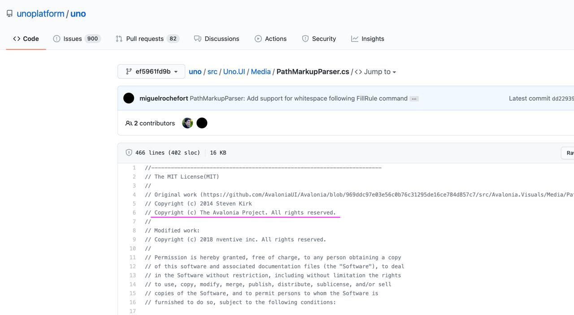The width and height of the screenshot is (574, 315).
Task: Open the latest commit dd22939 hash
Action: pos(563,98)
